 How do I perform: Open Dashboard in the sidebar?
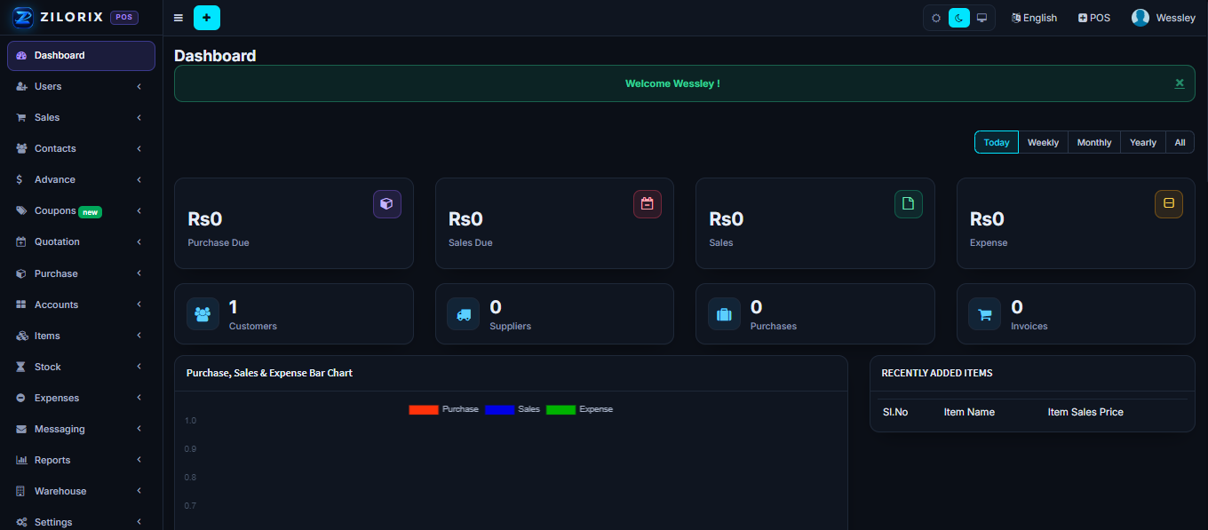[x=81, y=55]
